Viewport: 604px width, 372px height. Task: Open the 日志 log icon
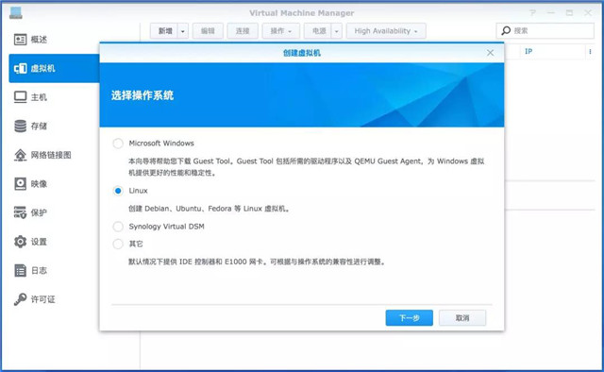coord(20,271)
